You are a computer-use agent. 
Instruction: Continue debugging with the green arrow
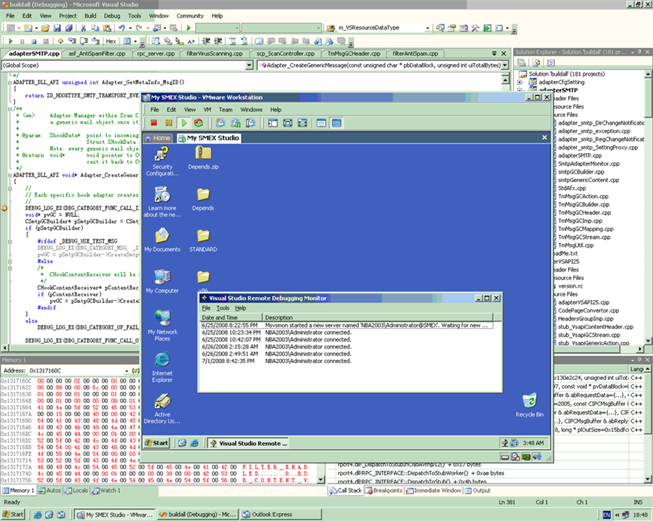coord(10,41)
